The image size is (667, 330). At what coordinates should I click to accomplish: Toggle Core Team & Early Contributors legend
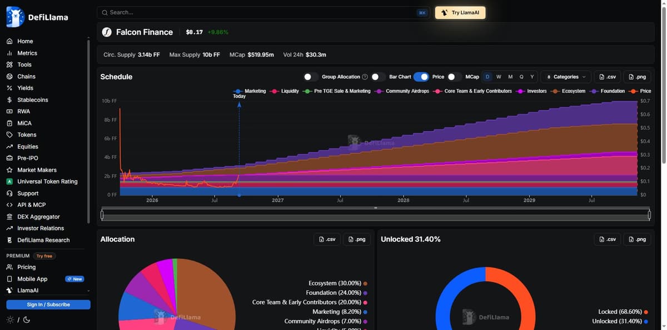coord(472,91)
